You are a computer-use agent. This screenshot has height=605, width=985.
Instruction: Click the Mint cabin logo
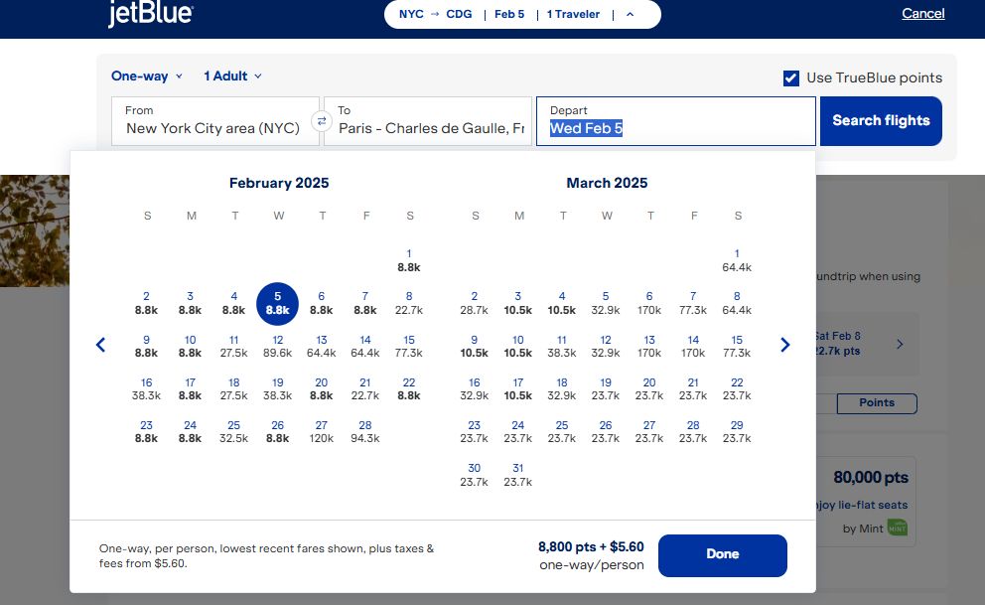pyautogui.click(x=897, y=528)
